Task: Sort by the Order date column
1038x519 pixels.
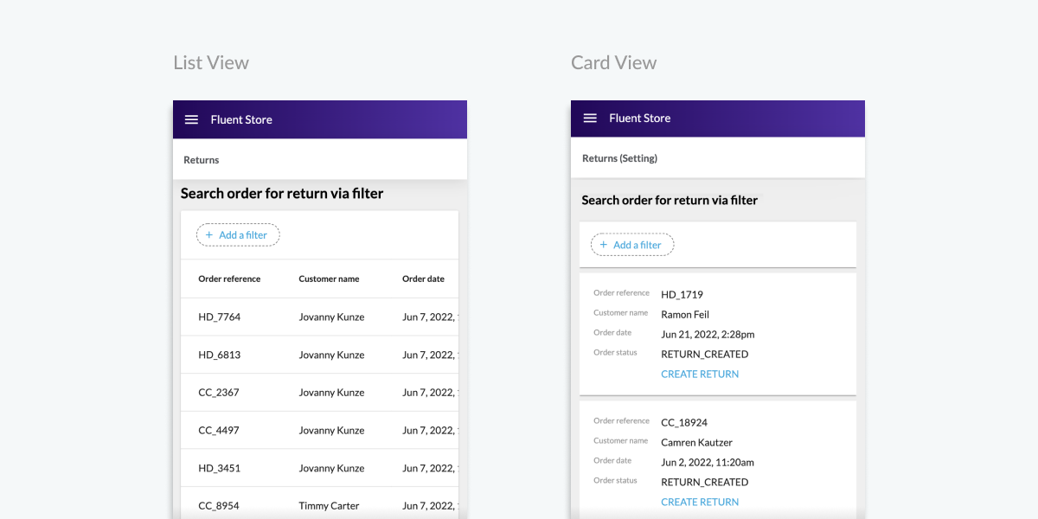Action: [x=423, y=279]
